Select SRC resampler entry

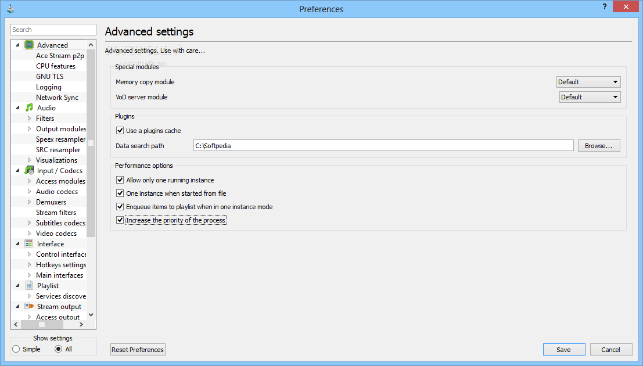(58, 150)
